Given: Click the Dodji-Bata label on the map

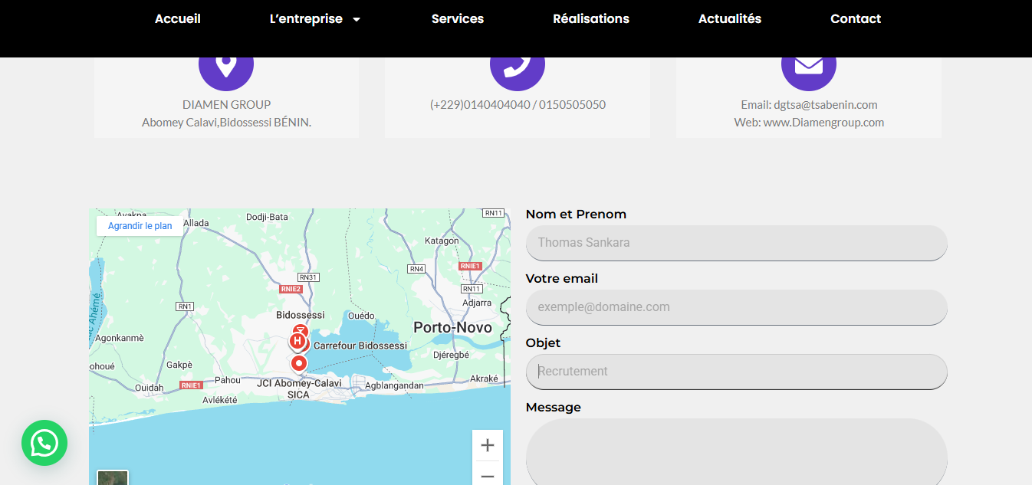Looking at the screenshot, I should (267, 217).
